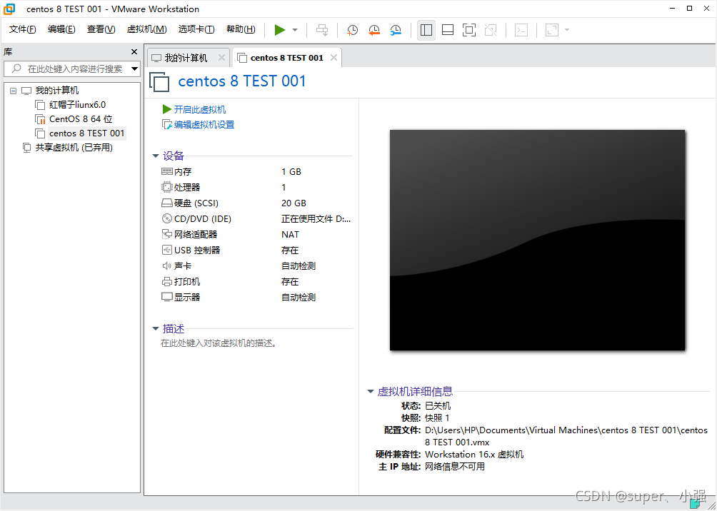Image resolution: width=717 pixels, height=511 pixels.
Task: Open the Snapshot Manager icon
Action: [396, 30]
